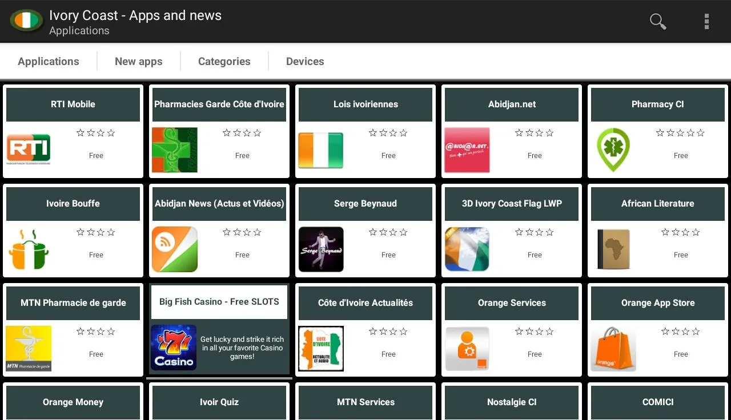Select the MTN Pharmacie de garde title
731x420 pixels.
point(73,303)
